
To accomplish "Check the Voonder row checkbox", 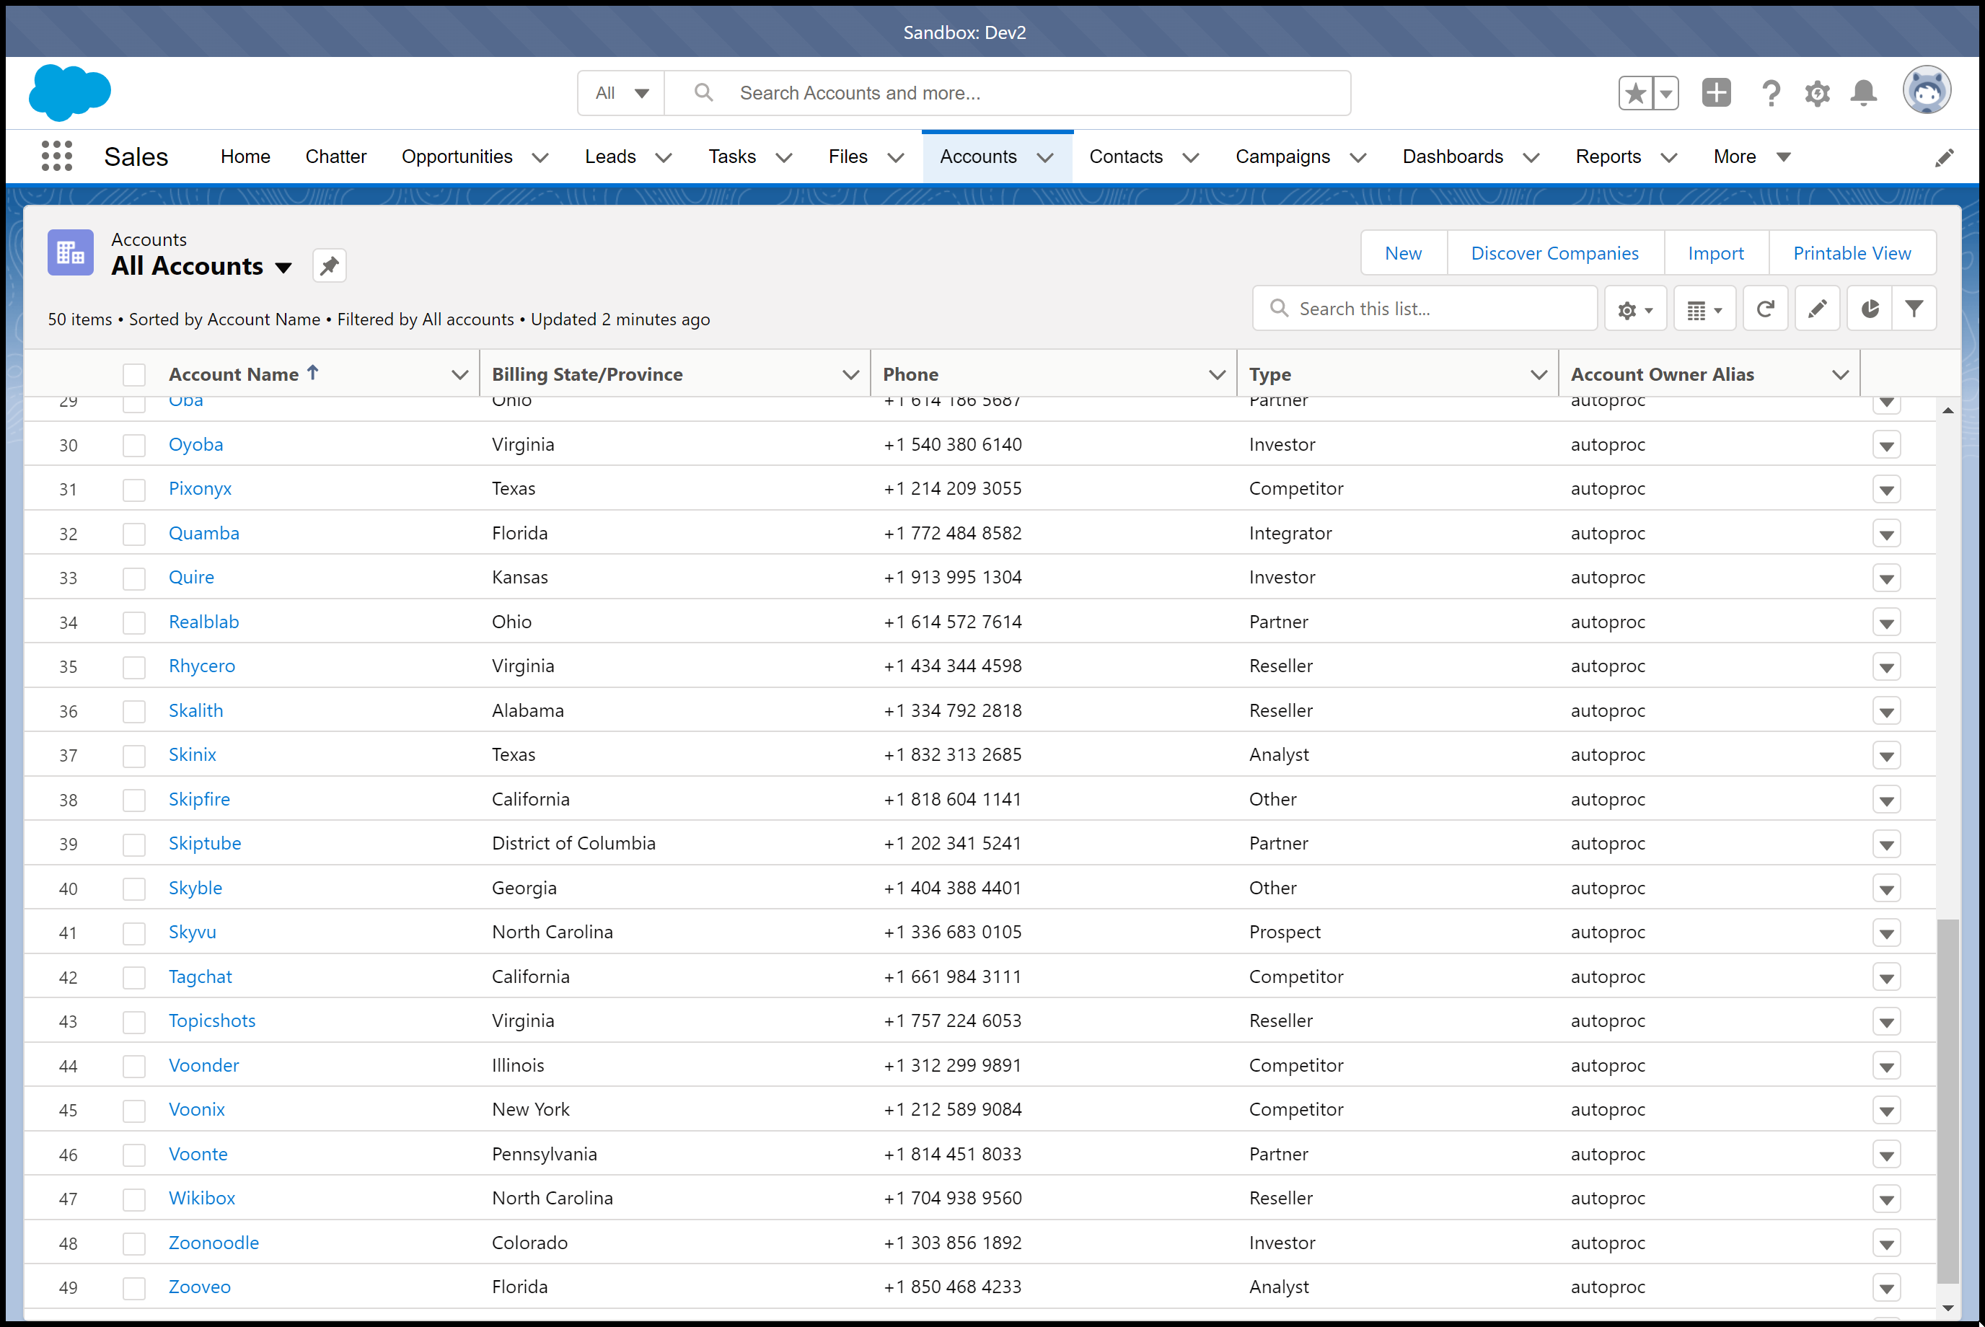I will [x=133, y=1067].
